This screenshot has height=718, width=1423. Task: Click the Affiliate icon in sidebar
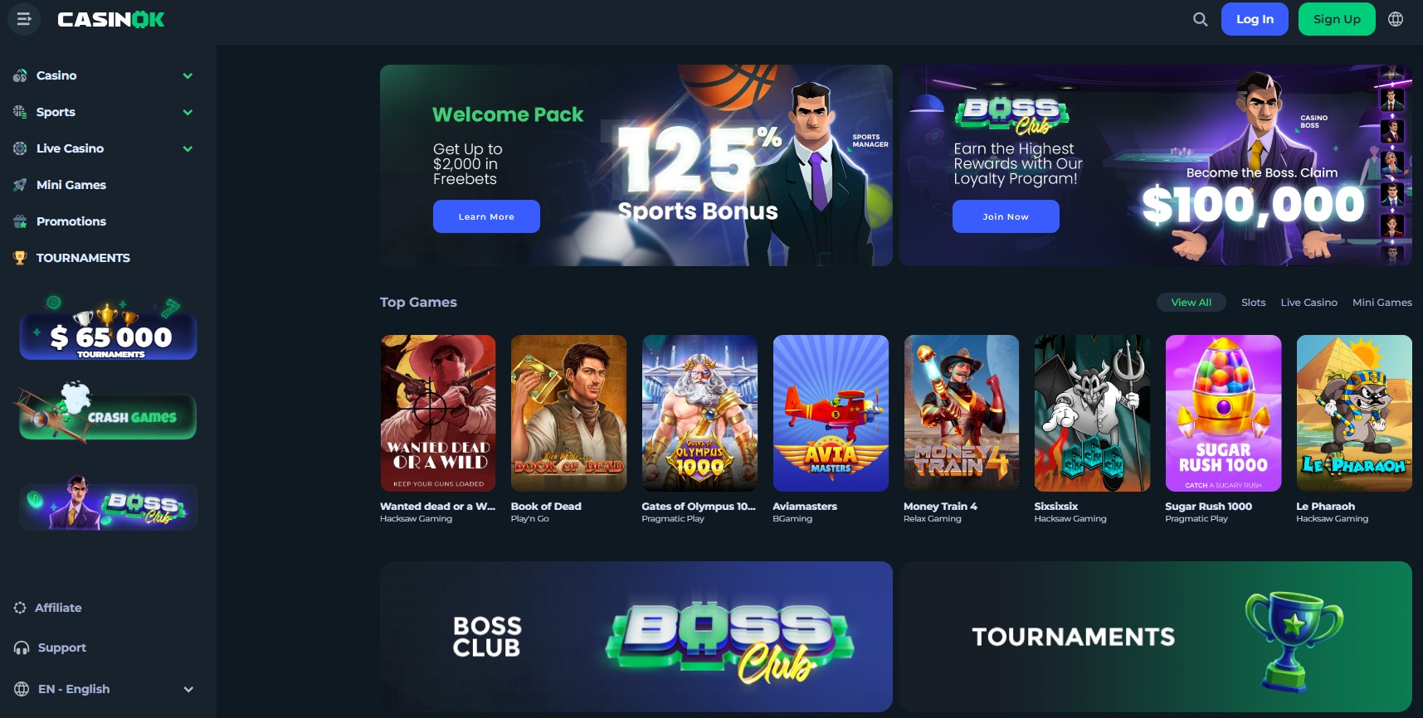(x=20, y=608)
